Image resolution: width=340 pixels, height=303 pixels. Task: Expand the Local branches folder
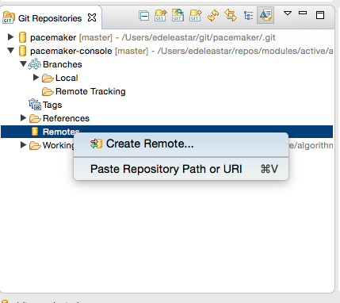36,77
